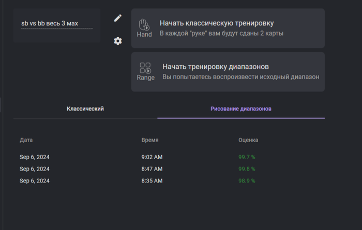Click the "sb vs bb весь 3 мах" name field

coord(57,24)
